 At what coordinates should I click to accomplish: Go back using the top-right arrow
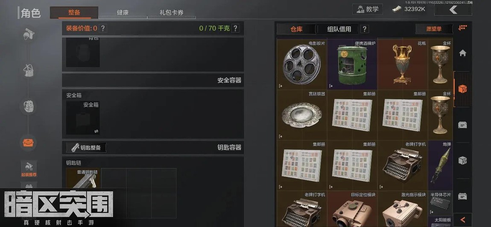(453, 10)
